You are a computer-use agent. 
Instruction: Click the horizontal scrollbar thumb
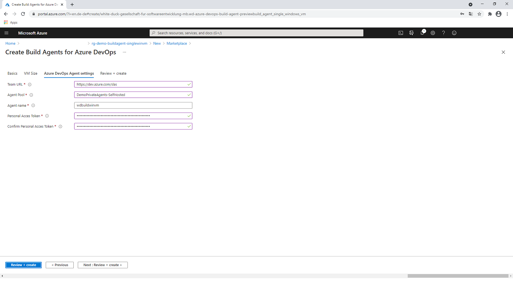coord(458,276)
